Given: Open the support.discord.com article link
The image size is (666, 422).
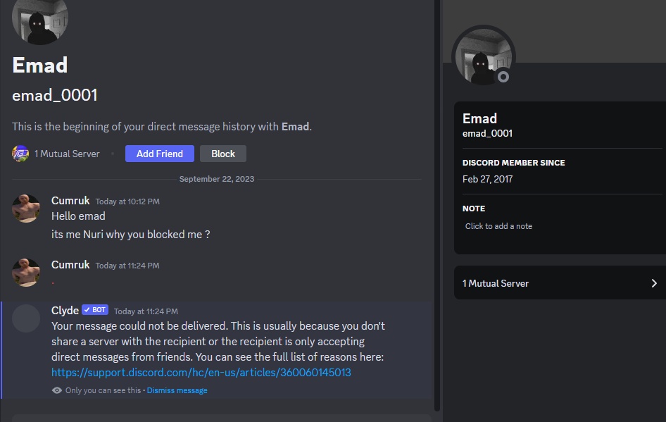Looking at the screenshot, I should click(201, 373).
